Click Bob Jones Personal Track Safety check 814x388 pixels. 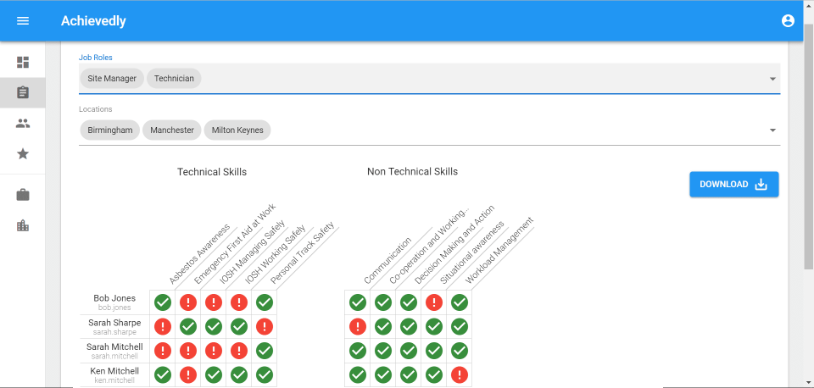tap(265, 302)
